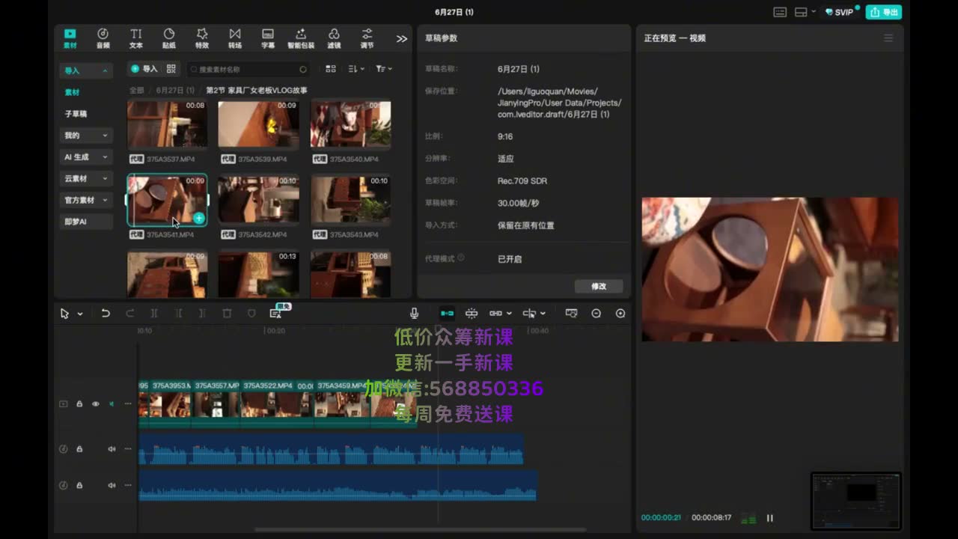Image resolution: width=958 pixels, height=539 pixels.
Task: Open the 特效 effects tab
Action: click(x=202, y=38)
